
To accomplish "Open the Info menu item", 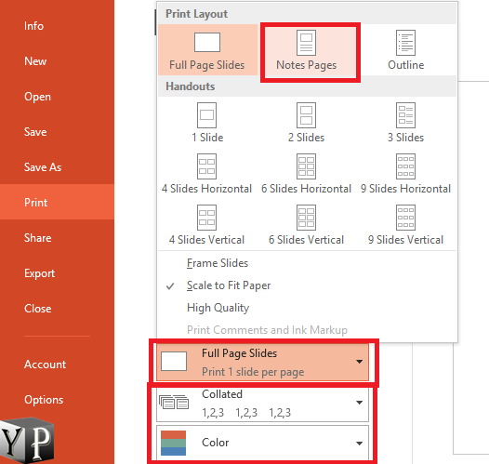I will 57,26.
